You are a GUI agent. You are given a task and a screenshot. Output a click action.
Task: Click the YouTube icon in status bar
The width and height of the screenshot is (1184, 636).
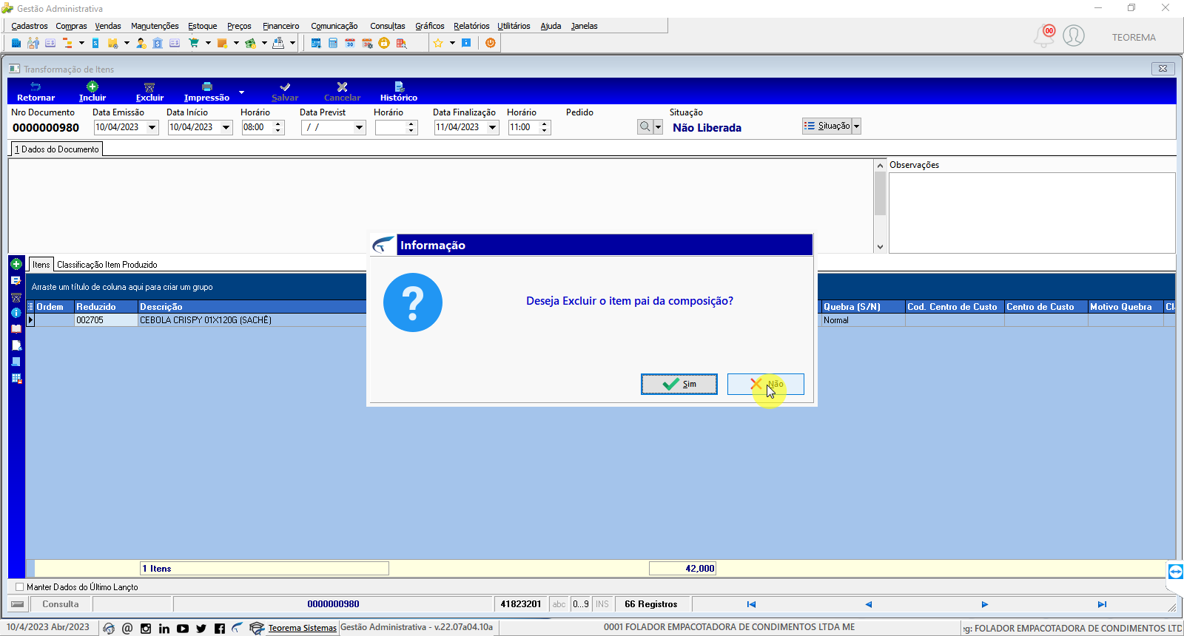click(183, 629)
